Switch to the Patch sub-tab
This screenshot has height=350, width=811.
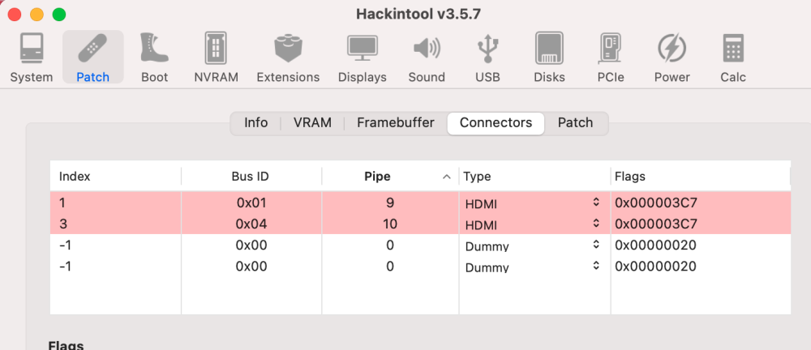point(575,123)
